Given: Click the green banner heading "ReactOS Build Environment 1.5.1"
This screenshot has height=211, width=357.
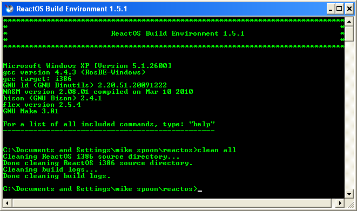Looking at the screenshot, I should pos(178,33).
